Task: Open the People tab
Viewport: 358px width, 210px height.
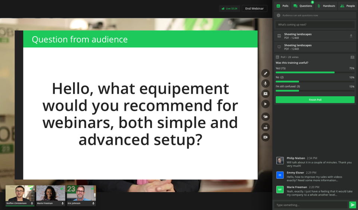Action: point(347,6)
